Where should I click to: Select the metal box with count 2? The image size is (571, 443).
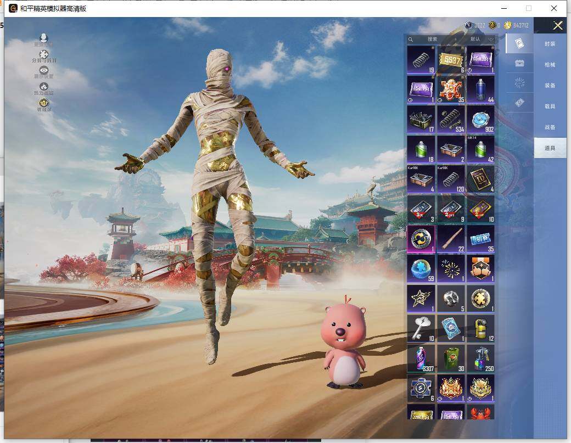click(x=451, y=149)
